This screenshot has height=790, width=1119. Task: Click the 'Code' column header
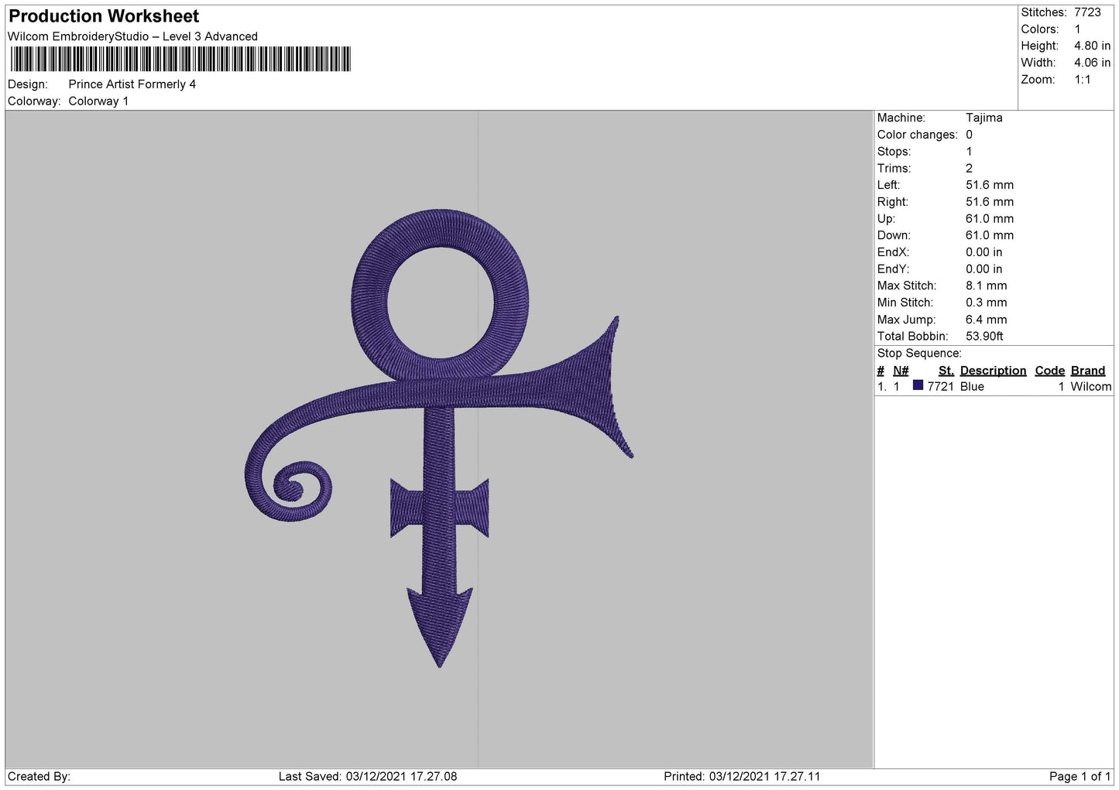coord(1049,371)
